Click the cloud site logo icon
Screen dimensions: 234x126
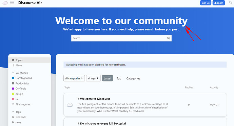[5, 3]
